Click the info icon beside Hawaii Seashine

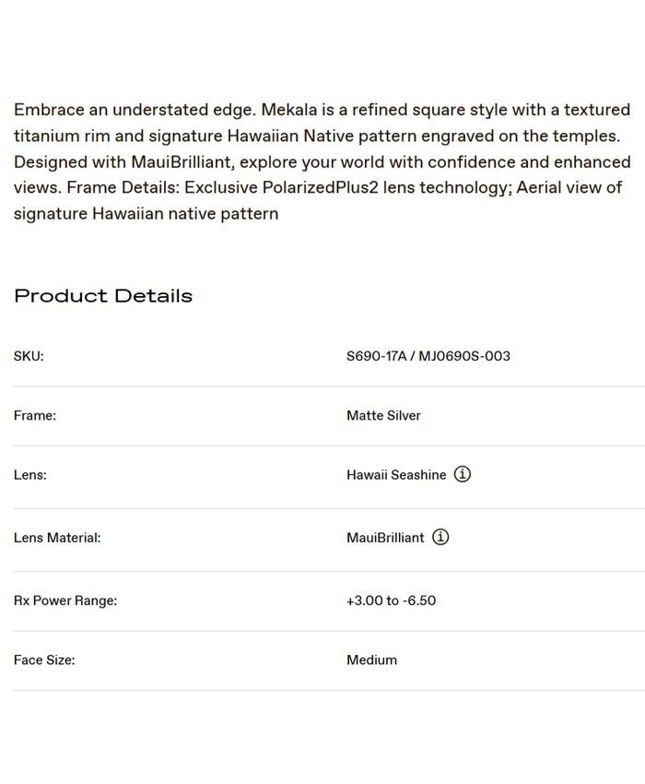coord(463,474)
